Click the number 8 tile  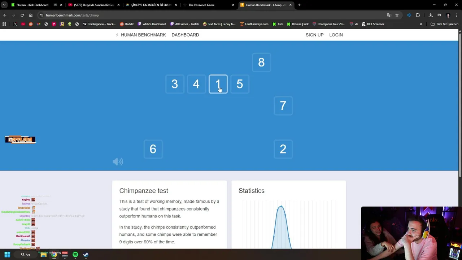point(261,62)
